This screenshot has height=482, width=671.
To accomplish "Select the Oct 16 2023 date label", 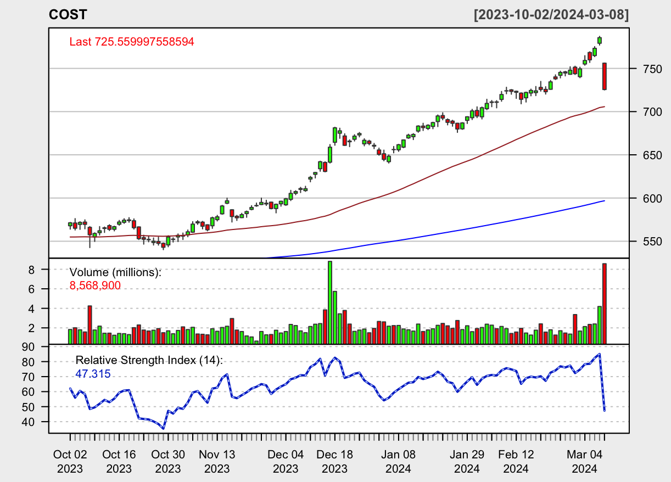I will click(119, 462).
